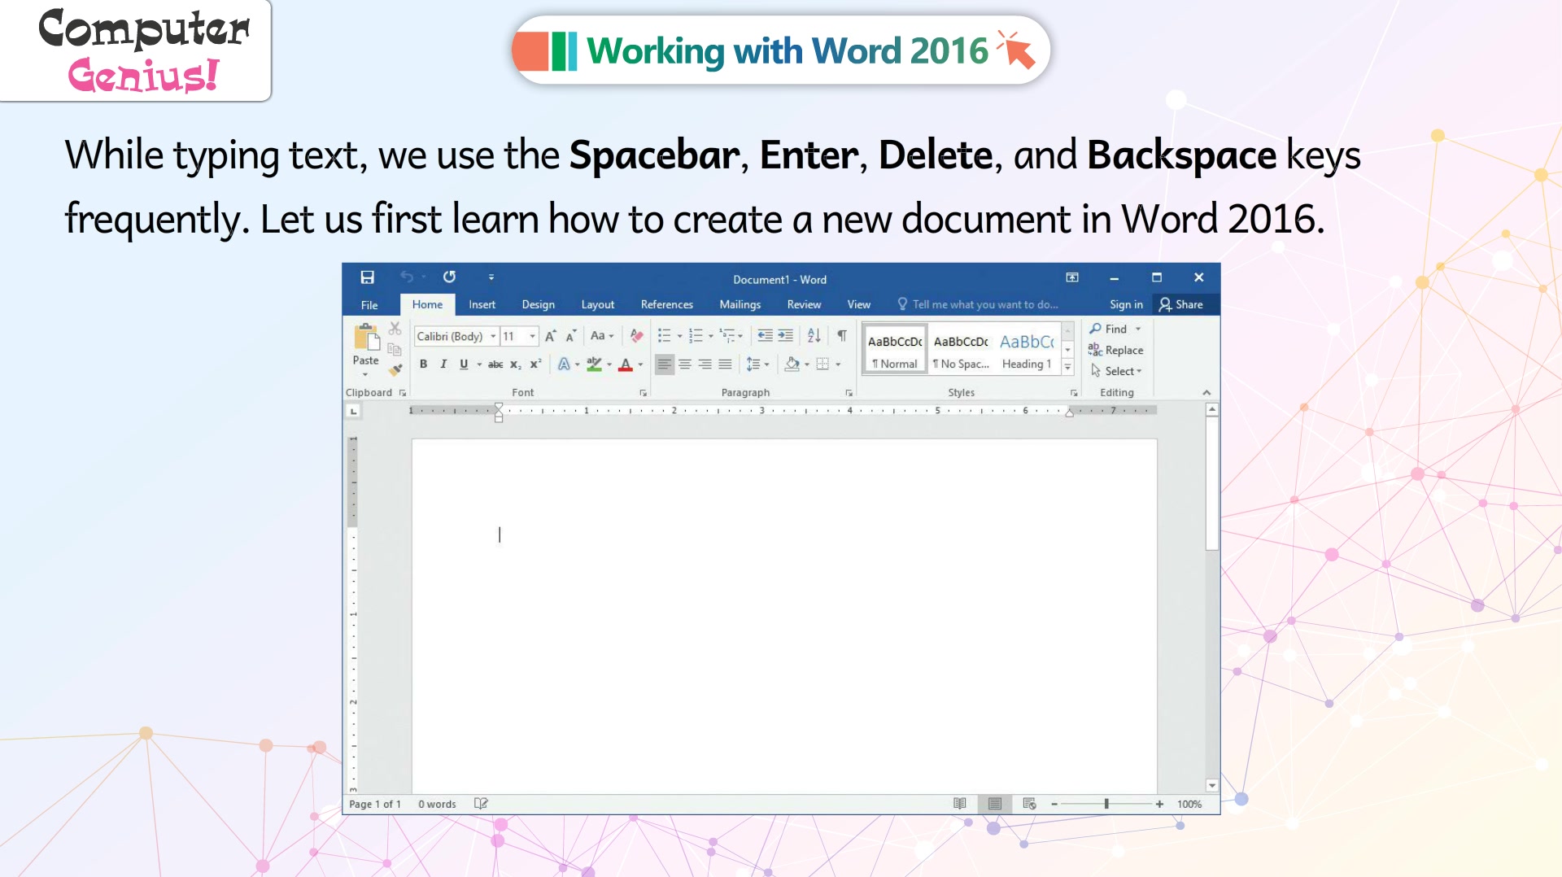Click the Paste clipboard icon

[x=366, y=338]
